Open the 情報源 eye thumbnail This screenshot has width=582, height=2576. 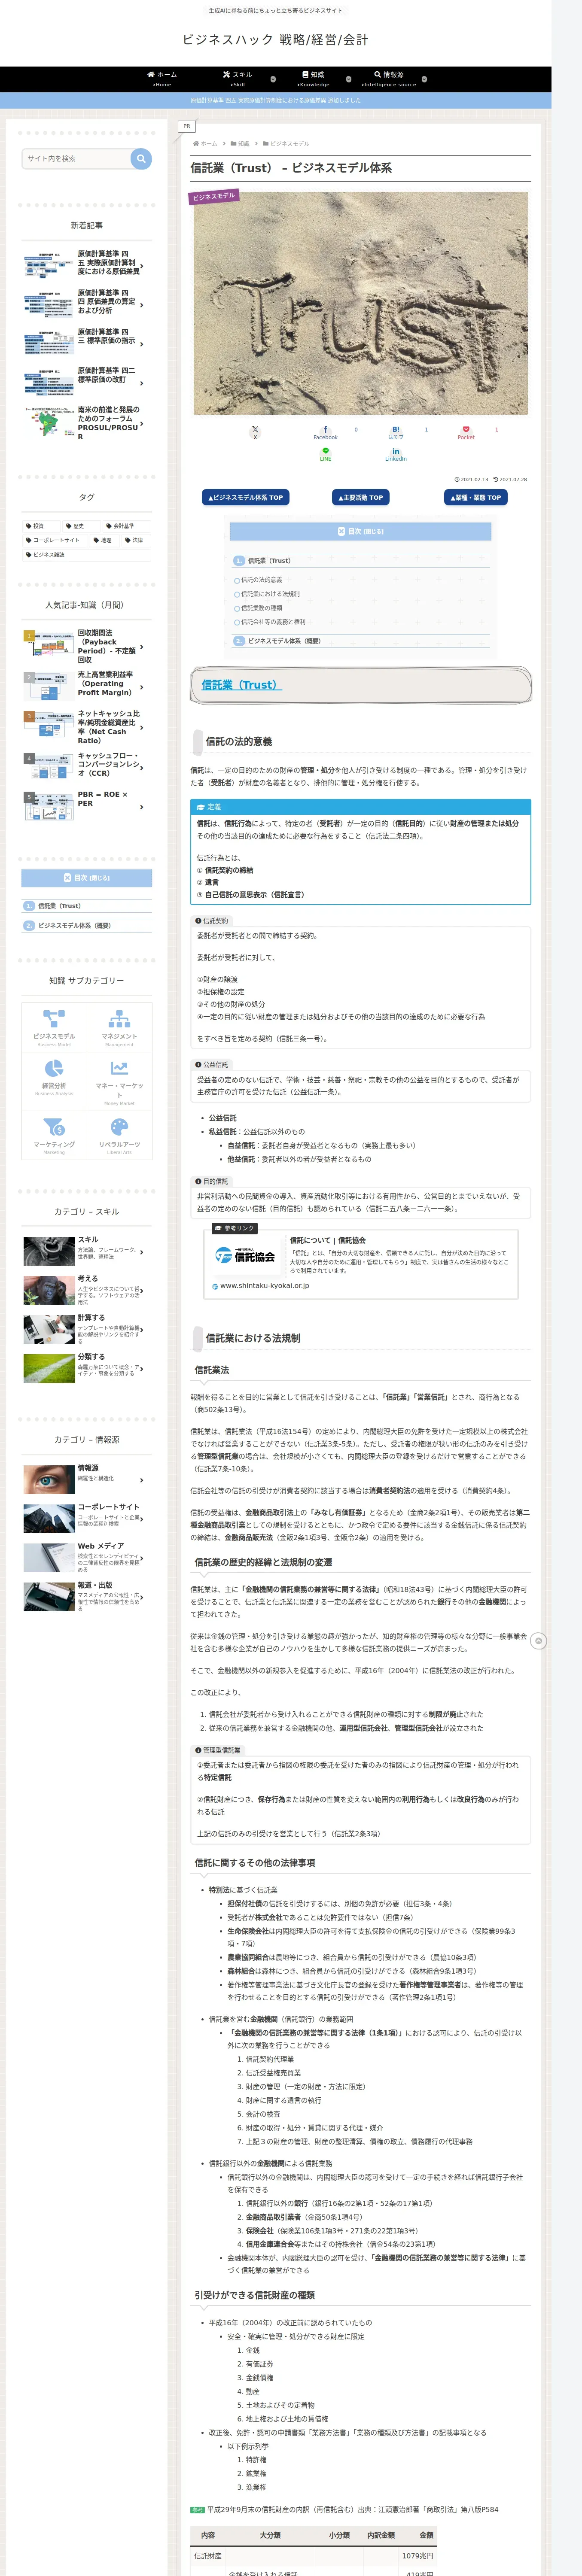point(48,1479)
